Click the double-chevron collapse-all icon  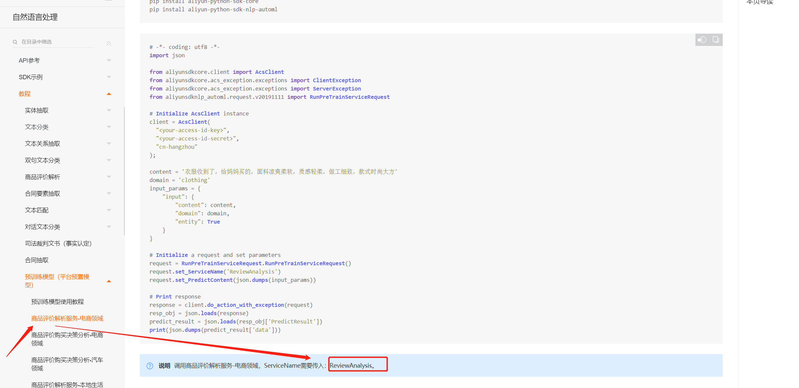(109, 43)
